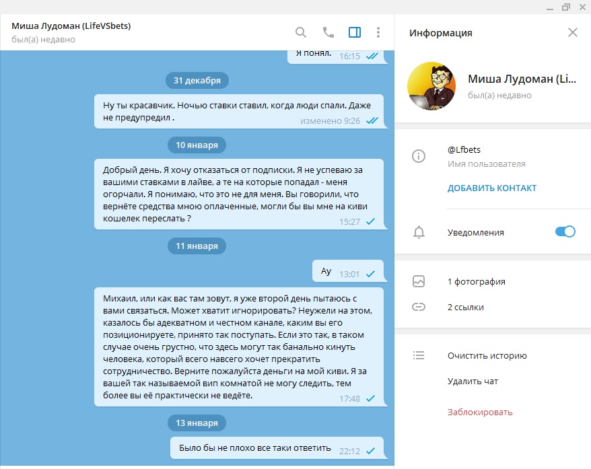Screen dimensions: 591x469
Task: Click sent checkmark on the 22:12 message
Action: [370, 451]
